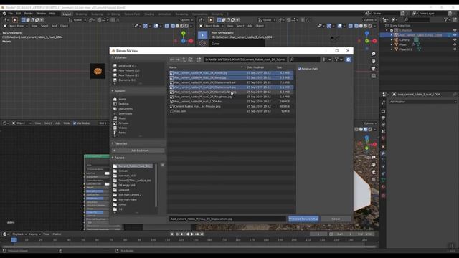
Task: Click frame 1 marker on the timeline
Action: 14,240
